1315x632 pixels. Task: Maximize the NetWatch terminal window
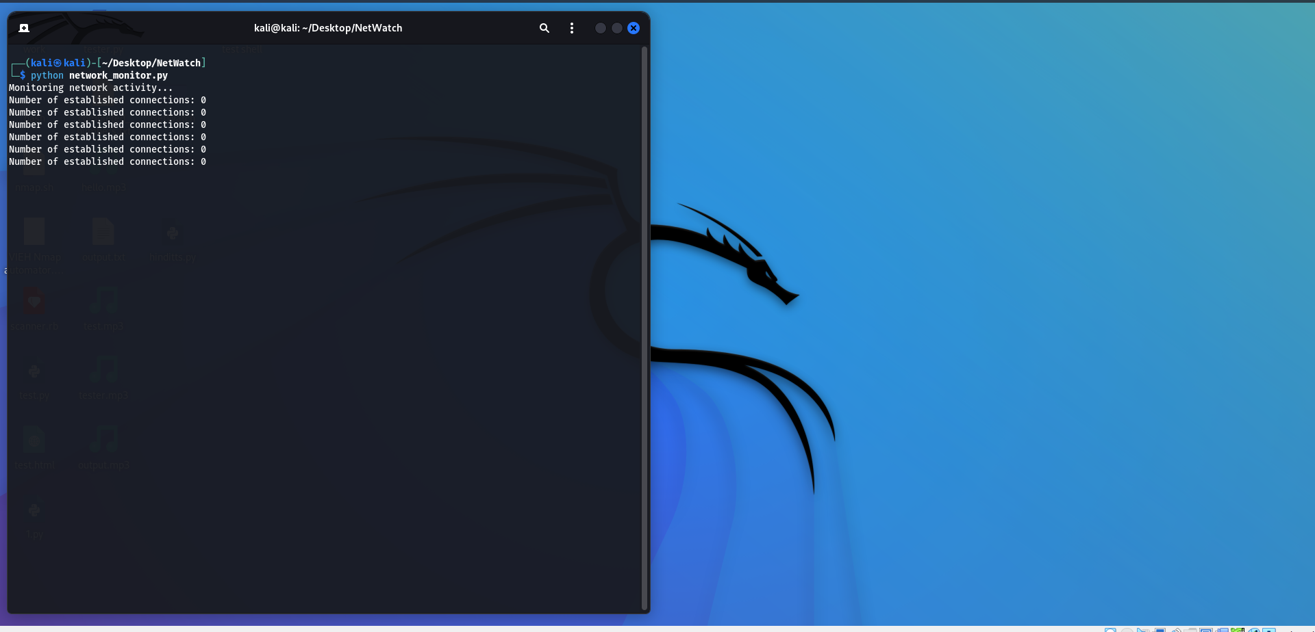point(617,28)
